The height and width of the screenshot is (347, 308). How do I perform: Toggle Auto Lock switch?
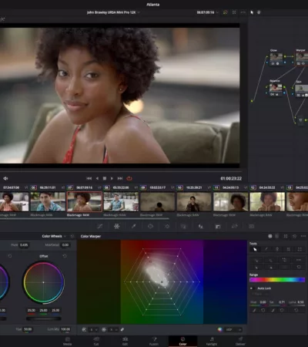tap(253, 288)
